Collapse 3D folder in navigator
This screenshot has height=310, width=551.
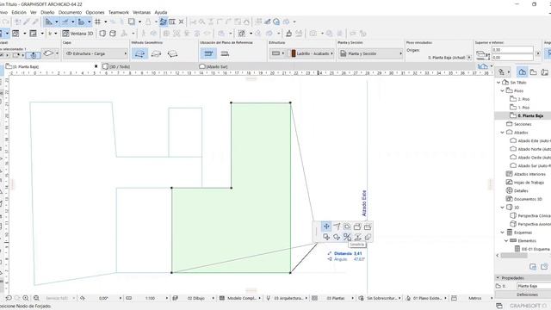[x=503, y=208]
